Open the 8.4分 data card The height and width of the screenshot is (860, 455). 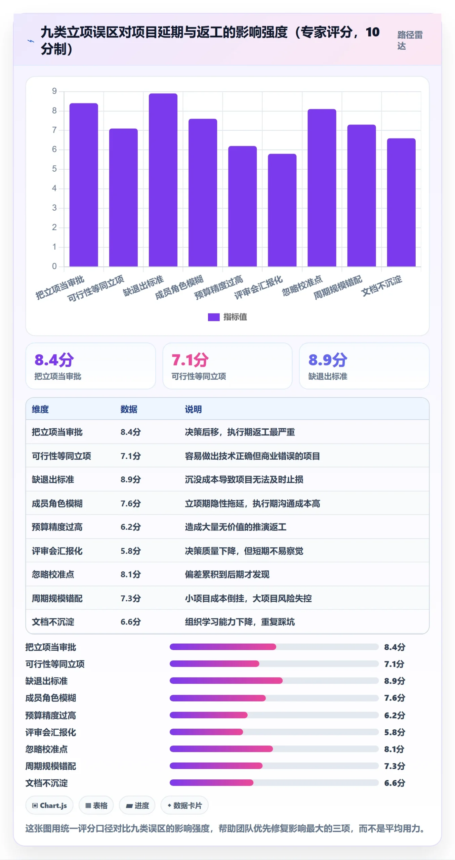[x=90, y=366]
